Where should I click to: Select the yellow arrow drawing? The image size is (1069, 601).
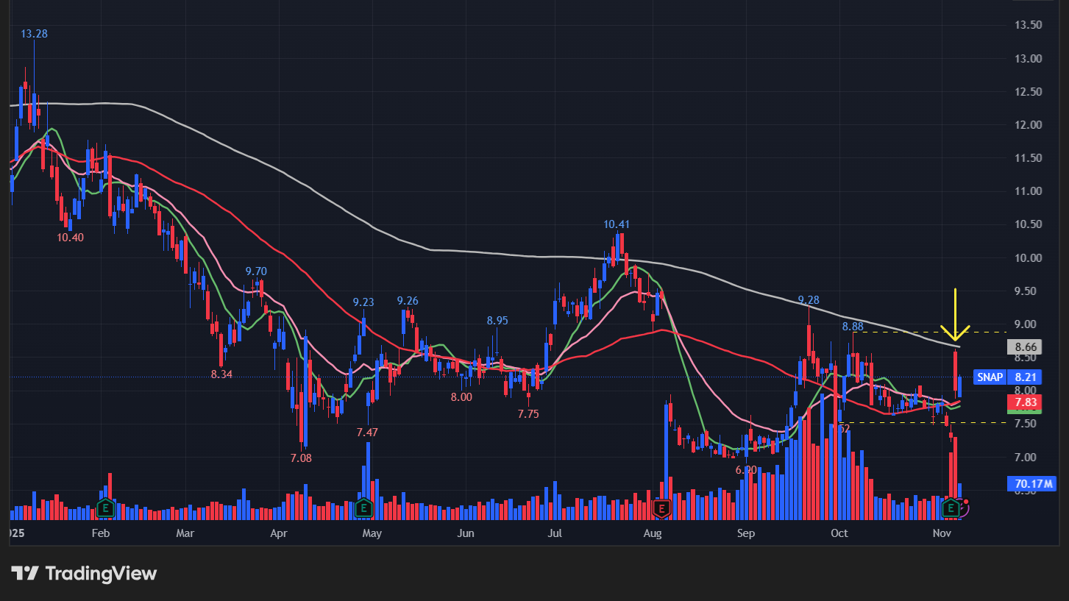point(955,316)
